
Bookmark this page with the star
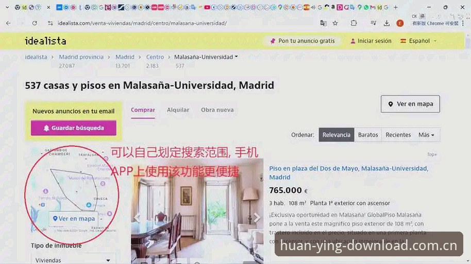pyautogui.click(x=335, y=23)
